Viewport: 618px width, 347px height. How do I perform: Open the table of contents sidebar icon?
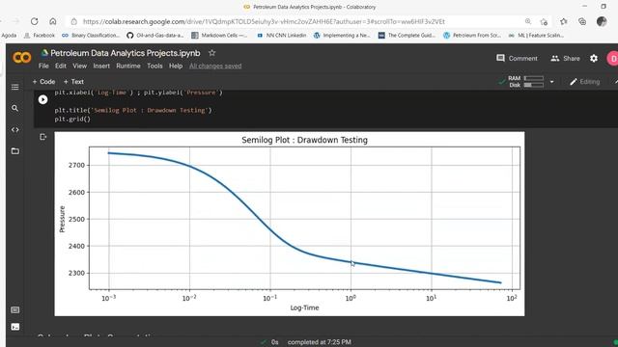(15, 87)
